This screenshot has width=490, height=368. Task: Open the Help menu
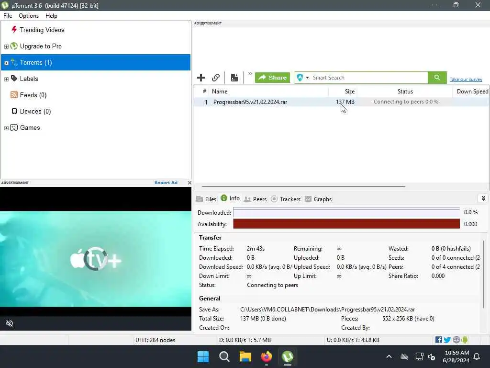coord(51,16)
